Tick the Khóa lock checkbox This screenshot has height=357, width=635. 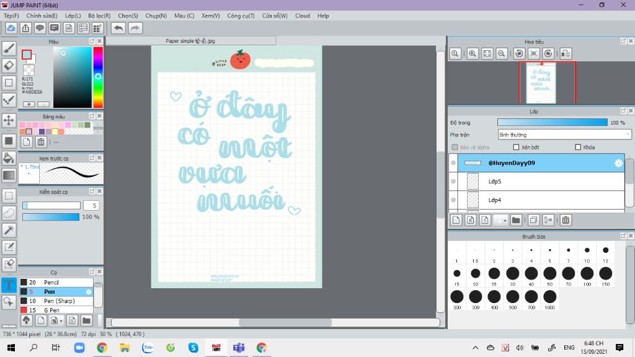578,148
